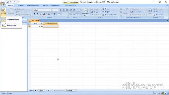Click the decrease indent icon

(x=71, y=10)
